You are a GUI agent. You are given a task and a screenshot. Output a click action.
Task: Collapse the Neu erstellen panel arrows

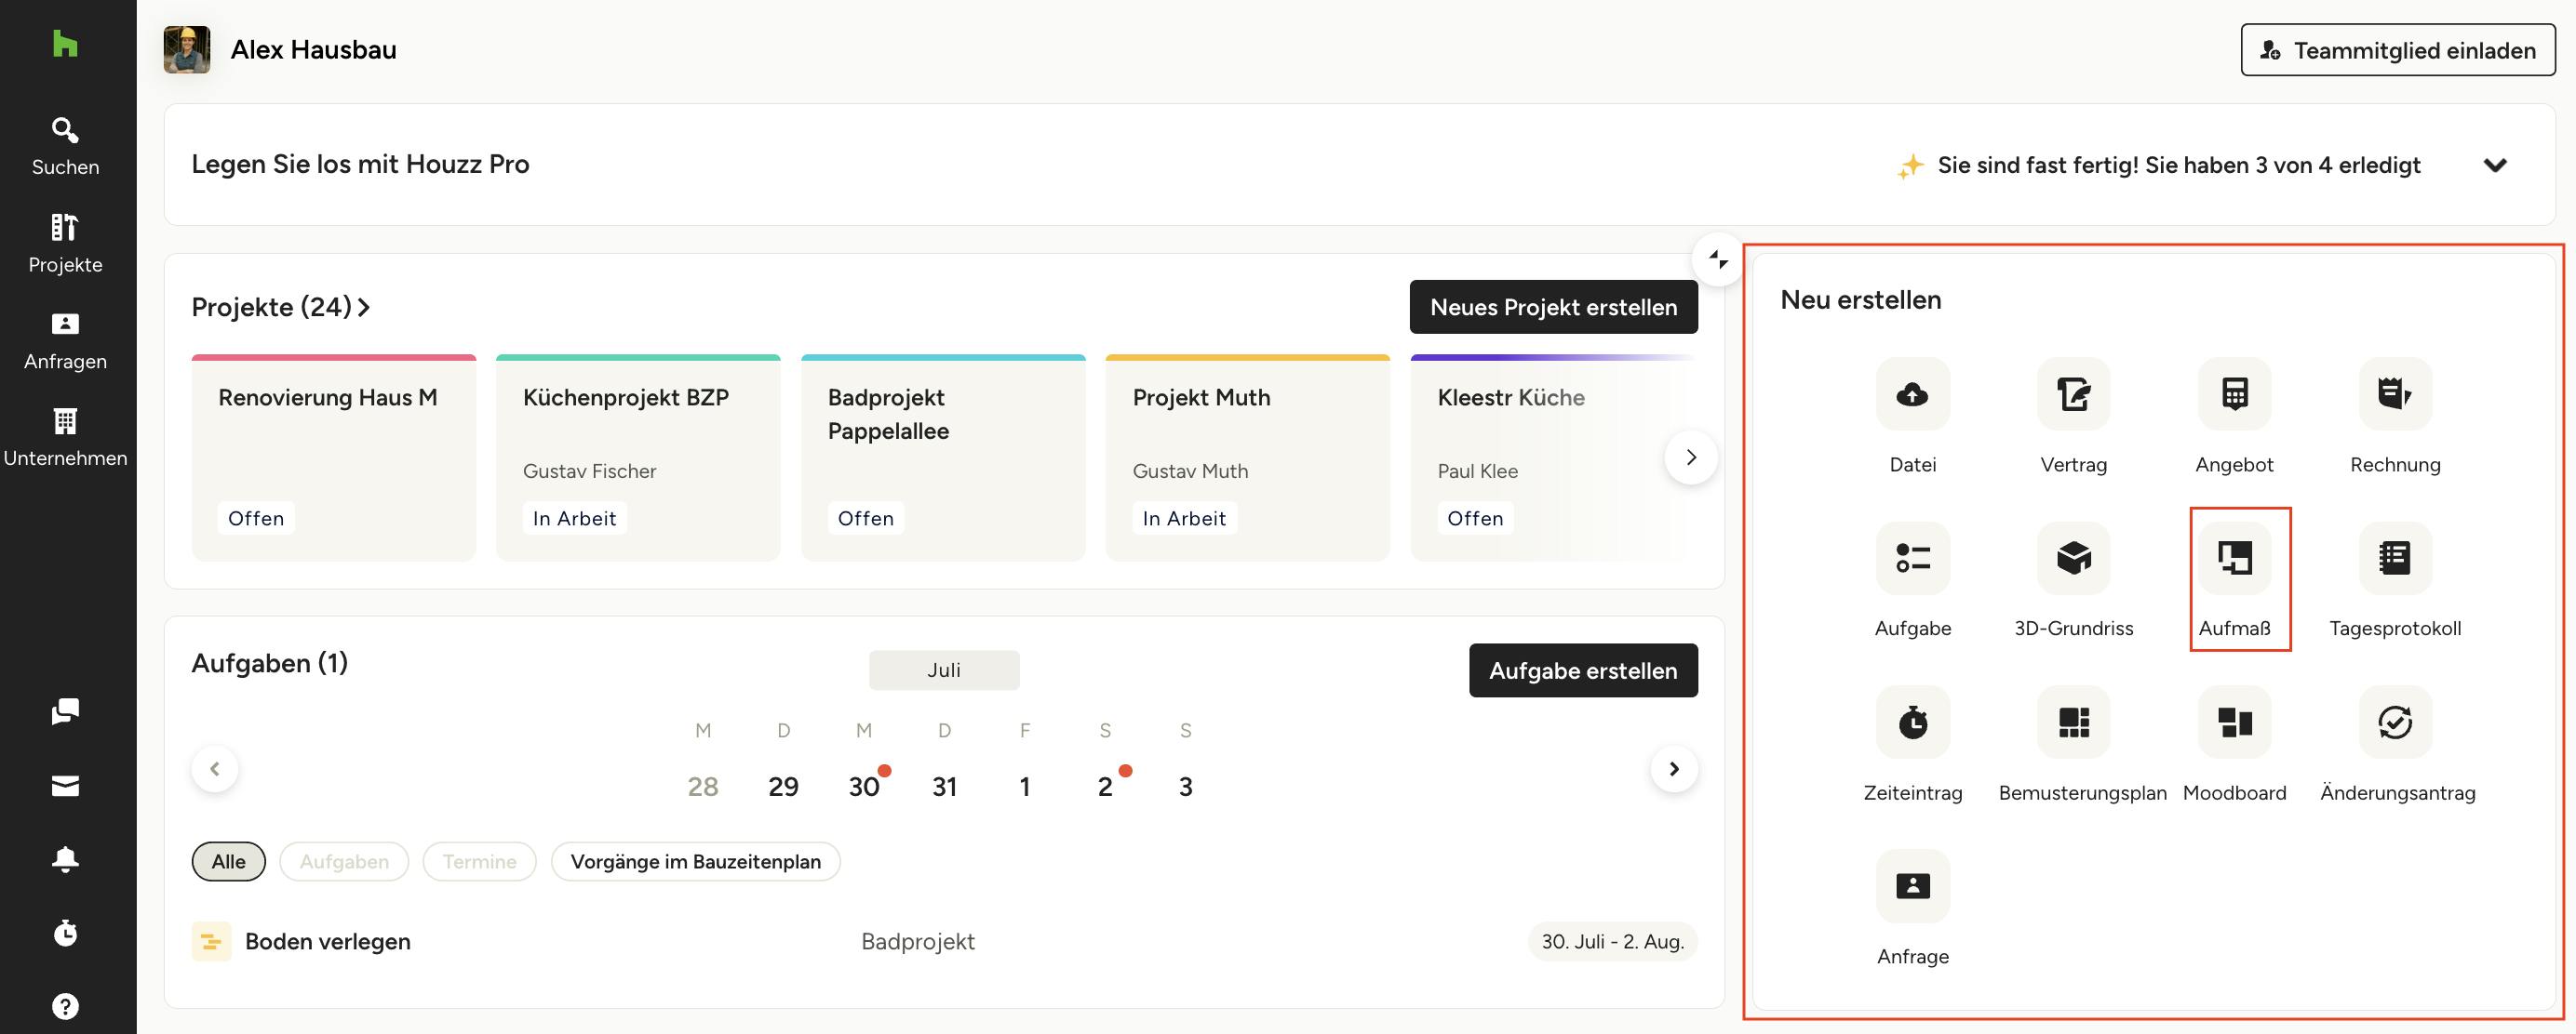click(1718, 259)
